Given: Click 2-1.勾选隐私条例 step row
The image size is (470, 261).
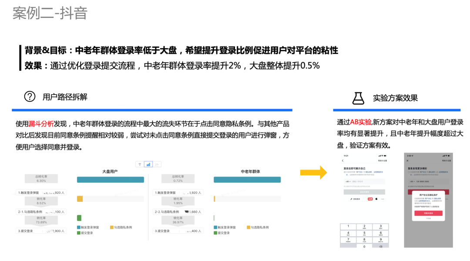Looking at the screenshot, I should point(41,212).
